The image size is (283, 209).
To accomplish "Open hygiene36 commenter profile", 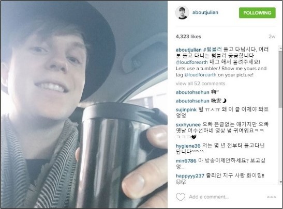I will [188, 146].
